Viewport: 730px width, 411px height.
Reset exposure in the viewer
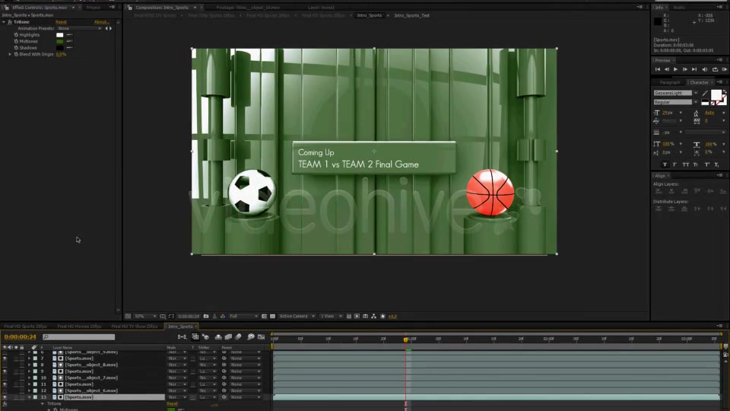pos(382,317)
